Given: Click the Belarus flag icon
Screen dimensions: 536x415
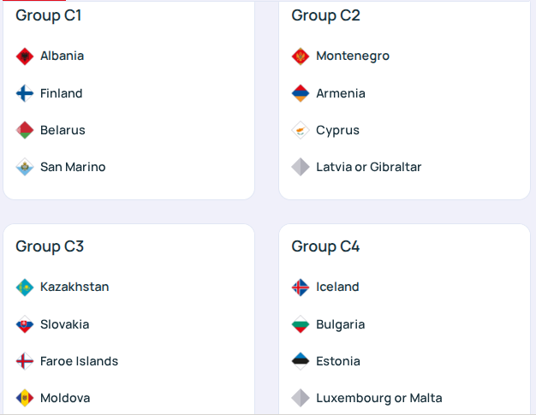Looking at the screenshot, I should pyautogui.click(x=25, y=130).
